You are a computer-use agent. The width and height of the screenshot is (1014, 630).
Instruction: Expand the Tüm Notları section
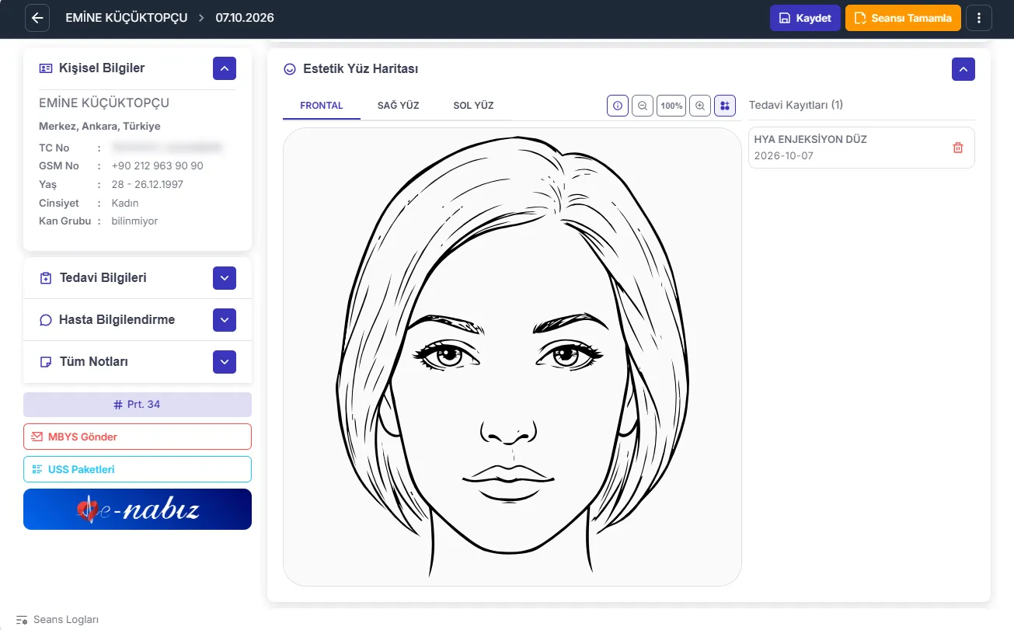[x=225, y=362]
